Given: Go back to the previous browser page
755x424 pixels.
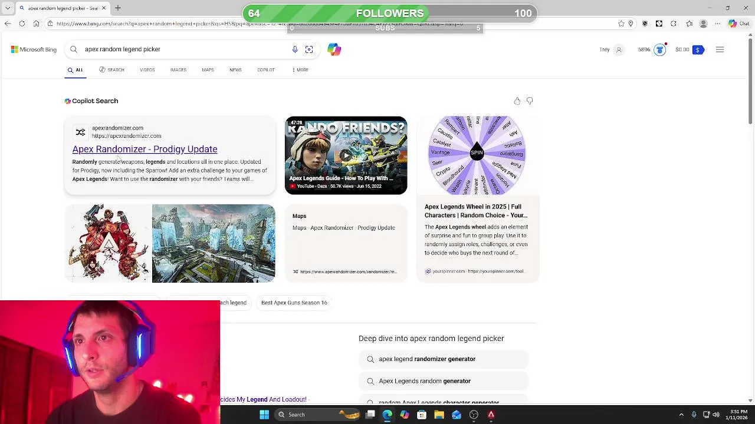Looking at the screenshot, I should click(7, 24).
